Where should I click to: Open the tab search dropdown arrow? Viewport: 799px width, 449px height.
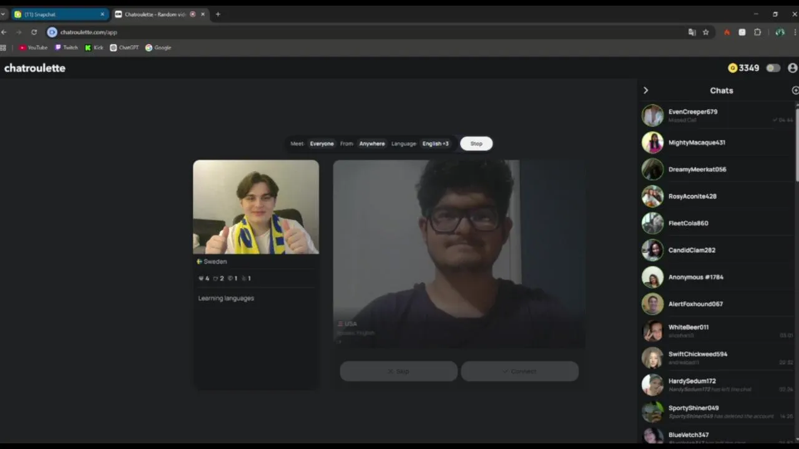(3, 14)
